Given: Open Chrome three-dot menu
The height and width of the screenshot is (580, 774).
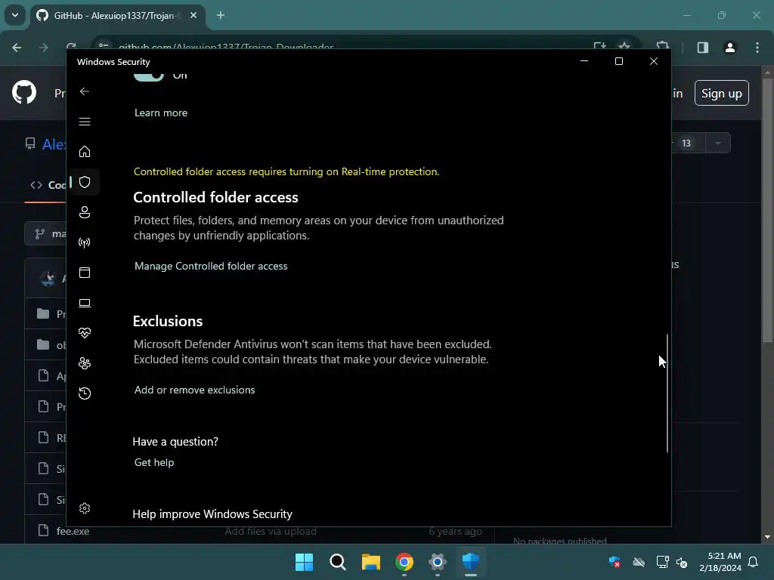Looking at the screenshot, I should 757,48.
